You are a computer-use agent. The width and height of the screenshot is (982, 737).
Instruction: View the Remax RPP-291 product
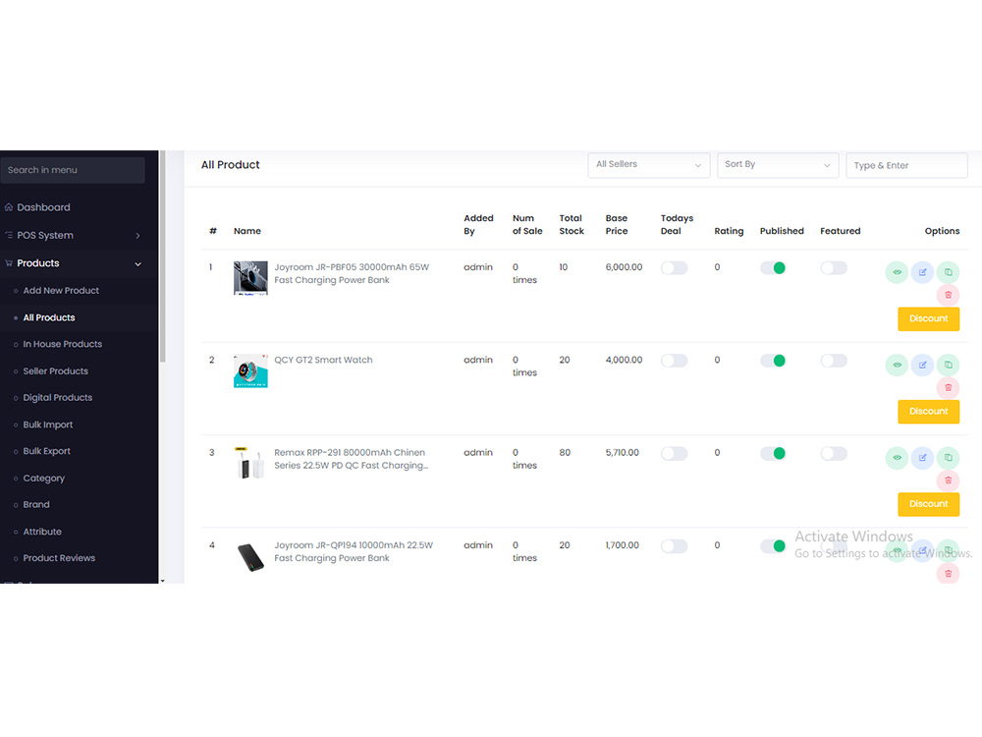[897, 458]
